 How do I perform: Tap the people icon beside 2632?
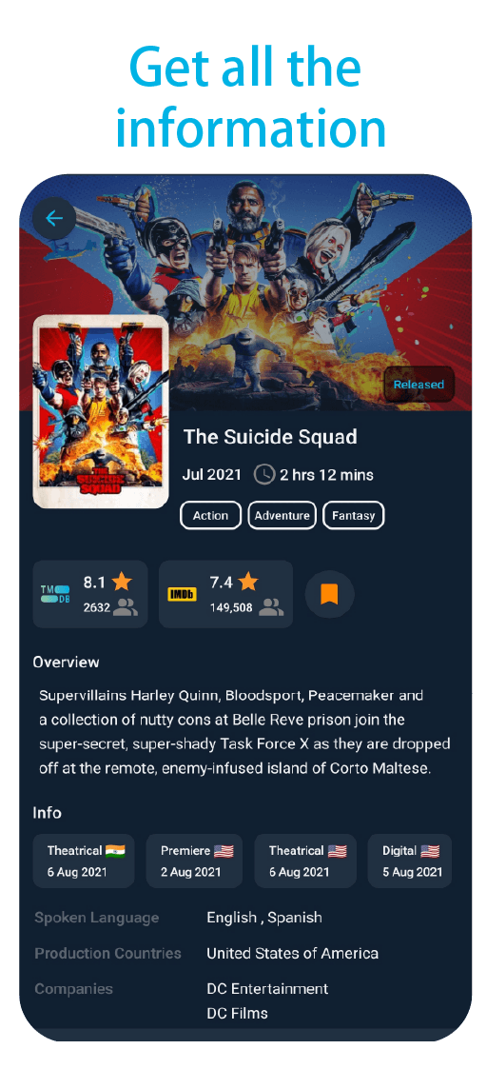pos(126,606)
